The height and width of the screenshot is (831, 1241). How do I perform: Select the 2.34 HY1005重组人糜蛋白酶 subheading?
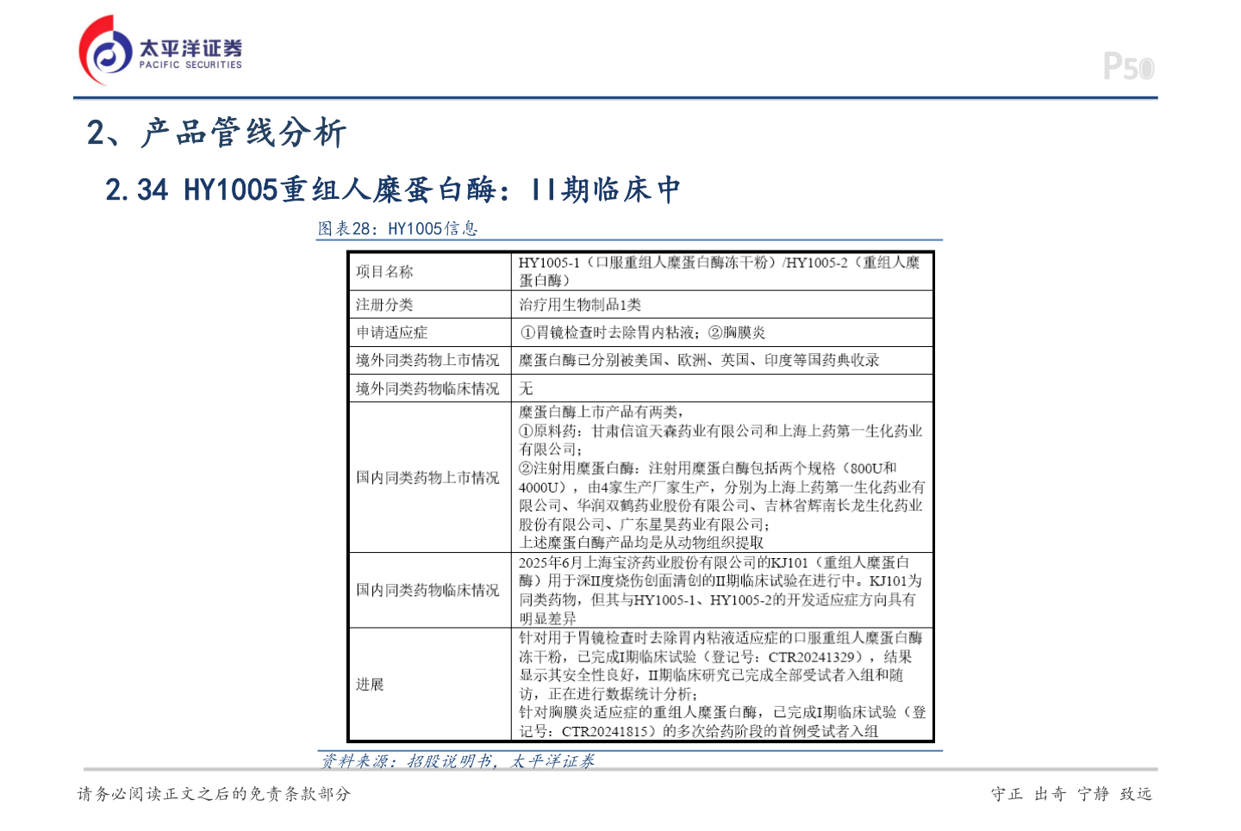coord(392,189)
